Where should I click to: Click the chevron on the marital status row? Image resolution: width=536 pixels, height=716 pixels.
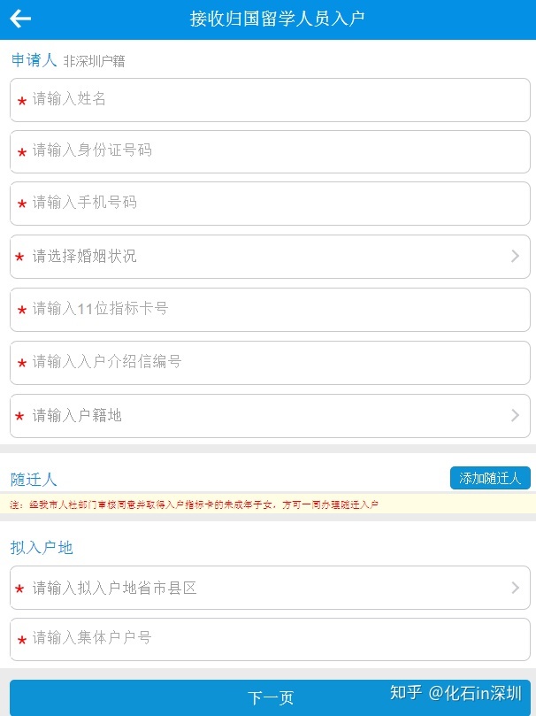coord(515,256)
